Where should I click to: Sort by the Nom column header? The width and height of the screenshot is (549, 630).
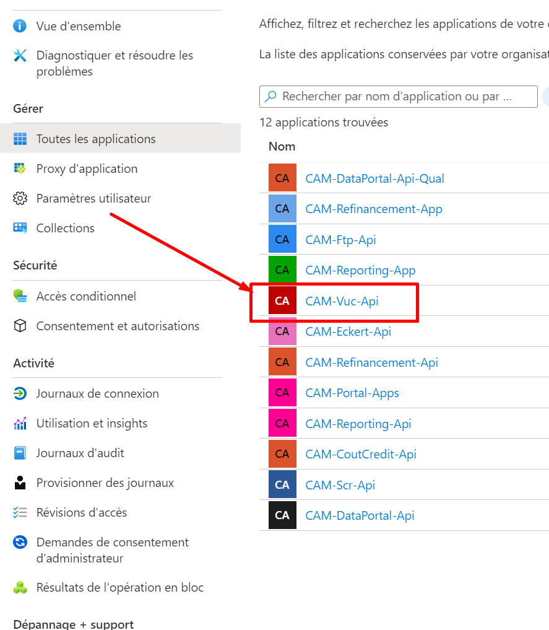tap(282, 146)
